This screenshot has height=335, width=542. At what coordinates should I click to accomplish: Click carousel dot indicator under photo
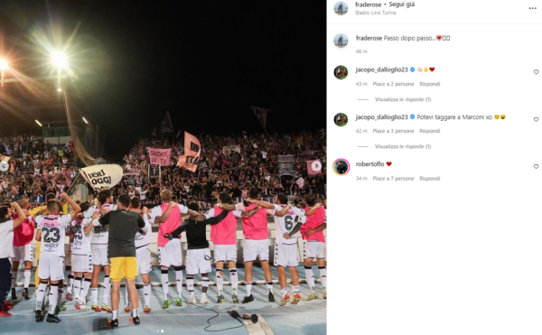point(160,330)
